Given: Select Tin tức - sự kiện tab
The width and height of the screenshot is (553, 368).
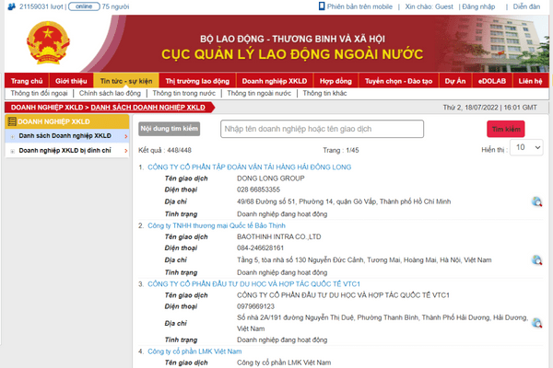Looking at the screenshot, I should 126,81.
